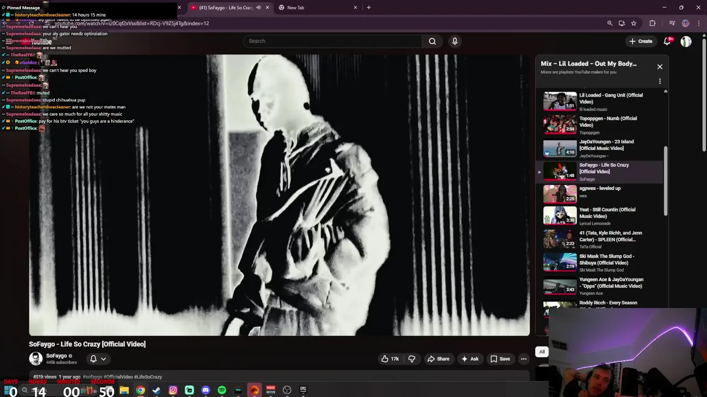707x397 pixels.
Task: Mute tab via speaker icon
Action: (258, 8)
